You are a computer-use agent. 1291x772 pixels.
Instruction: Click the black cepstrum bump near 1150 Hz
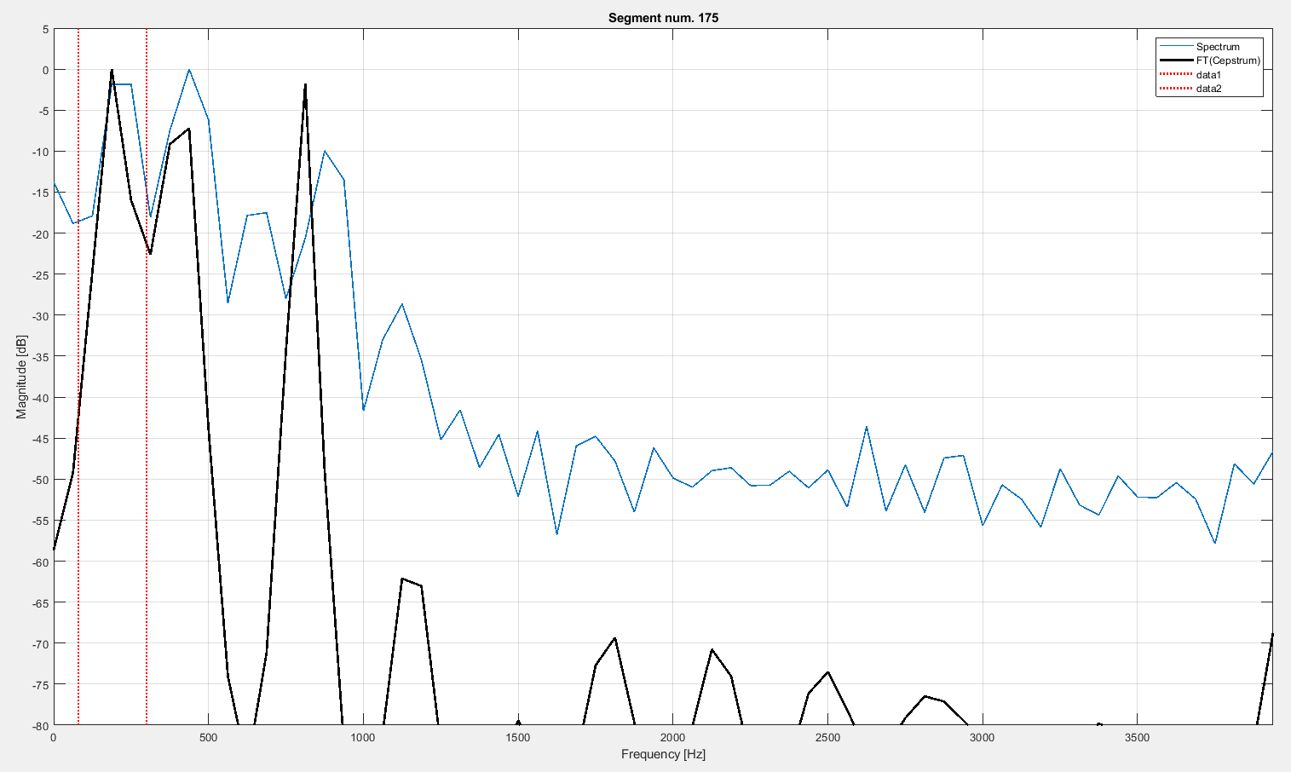pos(411,583)
